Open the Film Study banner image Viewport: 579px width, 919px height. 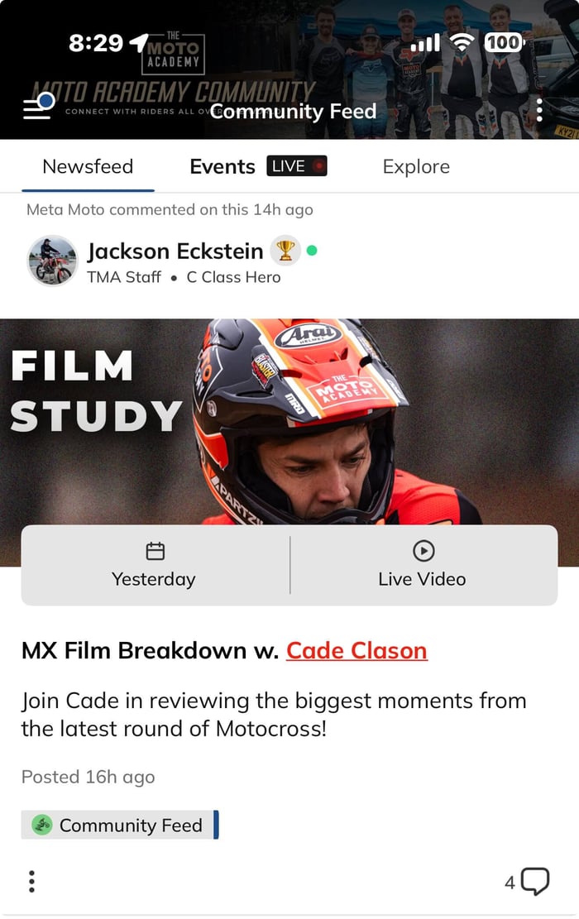pyautogui.click(x=289, y=422)
